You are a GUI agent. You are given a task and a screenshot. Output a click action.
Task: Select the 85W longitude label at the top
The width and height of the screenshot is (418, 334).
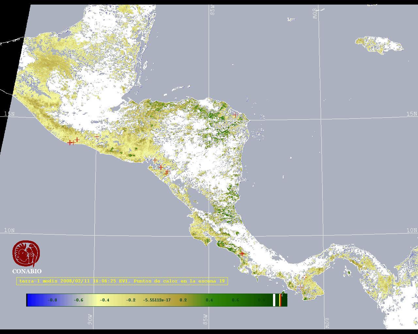pos(213,10)
